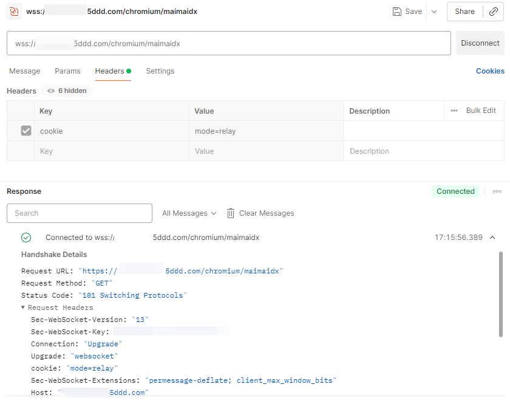The width and height of the screenshot is (510, 401).
Task: Click the Disconnect button
Action: pos(480,43)
